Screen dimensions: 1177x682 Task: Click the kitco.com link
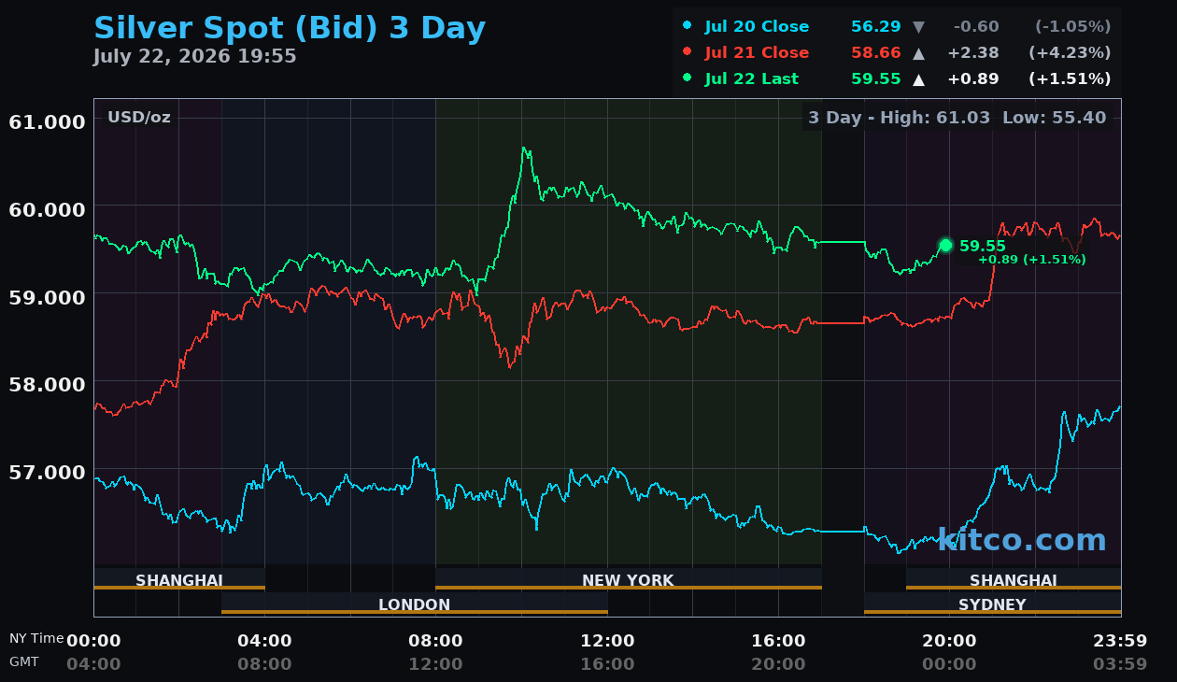pos(1022,540)
